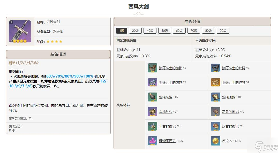Click the 狮牙斗士的理想 material icon
This screenshot has height=153, width=278.
[x=216, y=82]
